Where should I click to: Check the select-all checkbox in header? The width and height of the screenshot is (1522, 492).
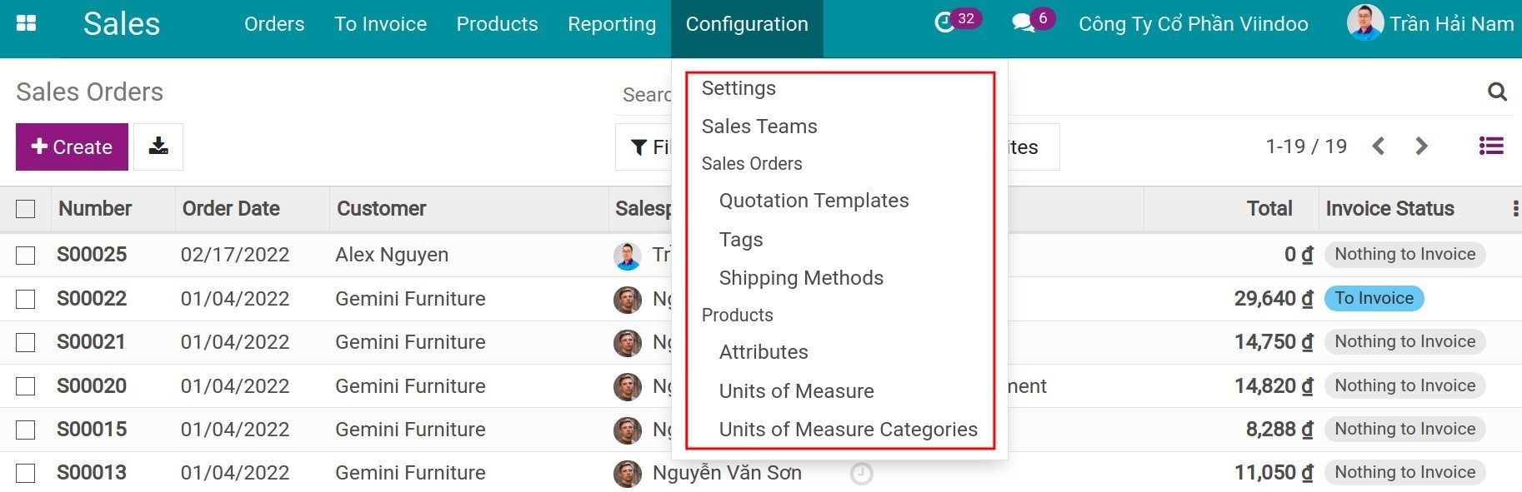click(25, 209)
